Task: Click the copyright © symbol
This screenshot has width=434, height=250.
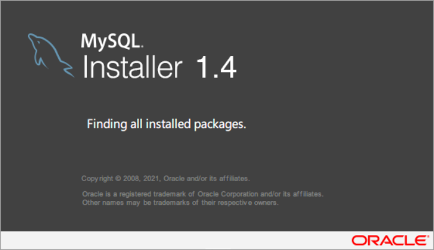Action: tap(118, 179)
